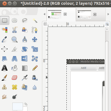Select the Eraser tool
This screenshot has height=111, width=111.
[x=15, y=77]
